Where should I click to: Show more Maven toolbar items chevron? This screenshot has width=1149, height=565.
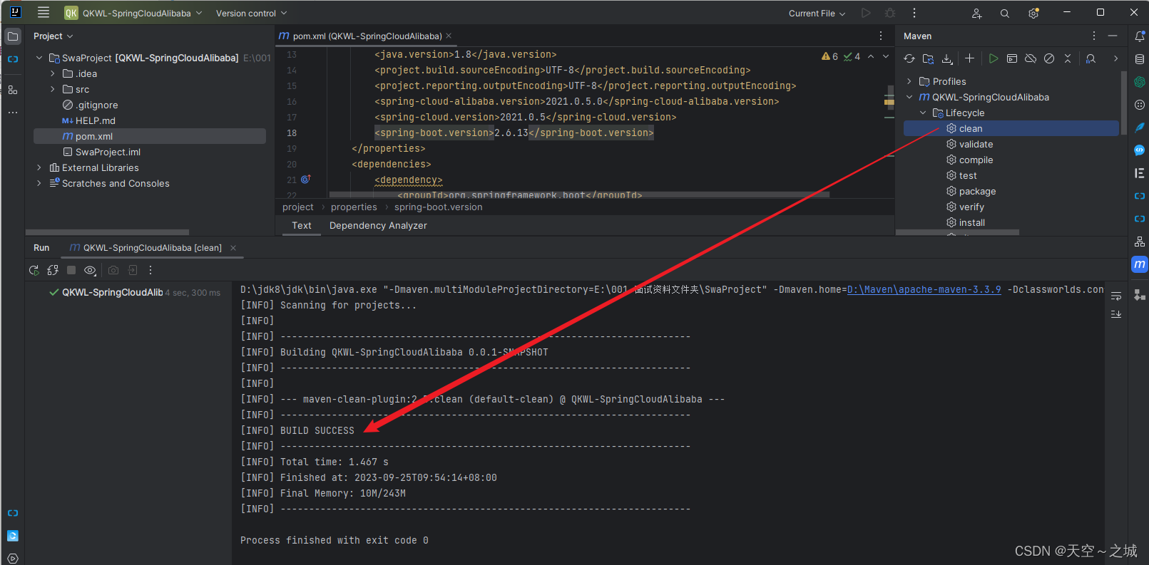(x=1115, y=58)
